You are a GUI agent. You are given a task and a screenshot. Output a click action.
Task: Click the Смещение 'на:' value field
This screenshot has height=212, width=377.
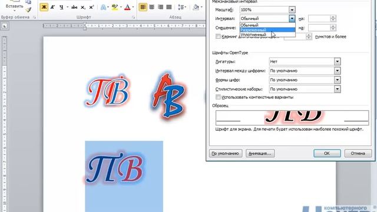tap(319, 28)
